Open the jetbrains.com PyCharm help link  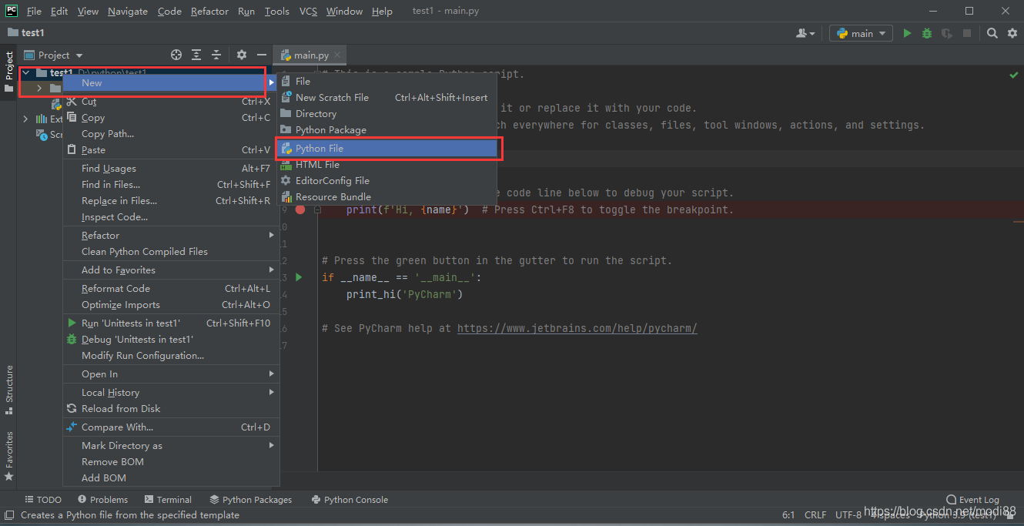577,328
